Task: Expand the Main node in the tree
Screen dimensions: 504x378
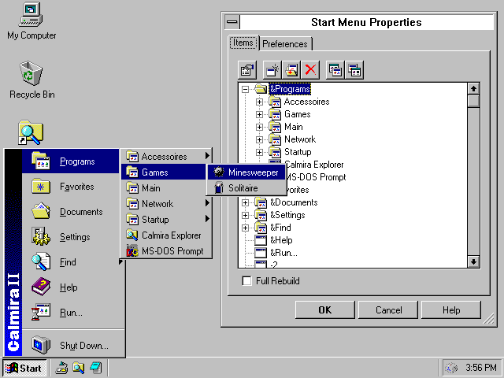Action: point(259,127)
